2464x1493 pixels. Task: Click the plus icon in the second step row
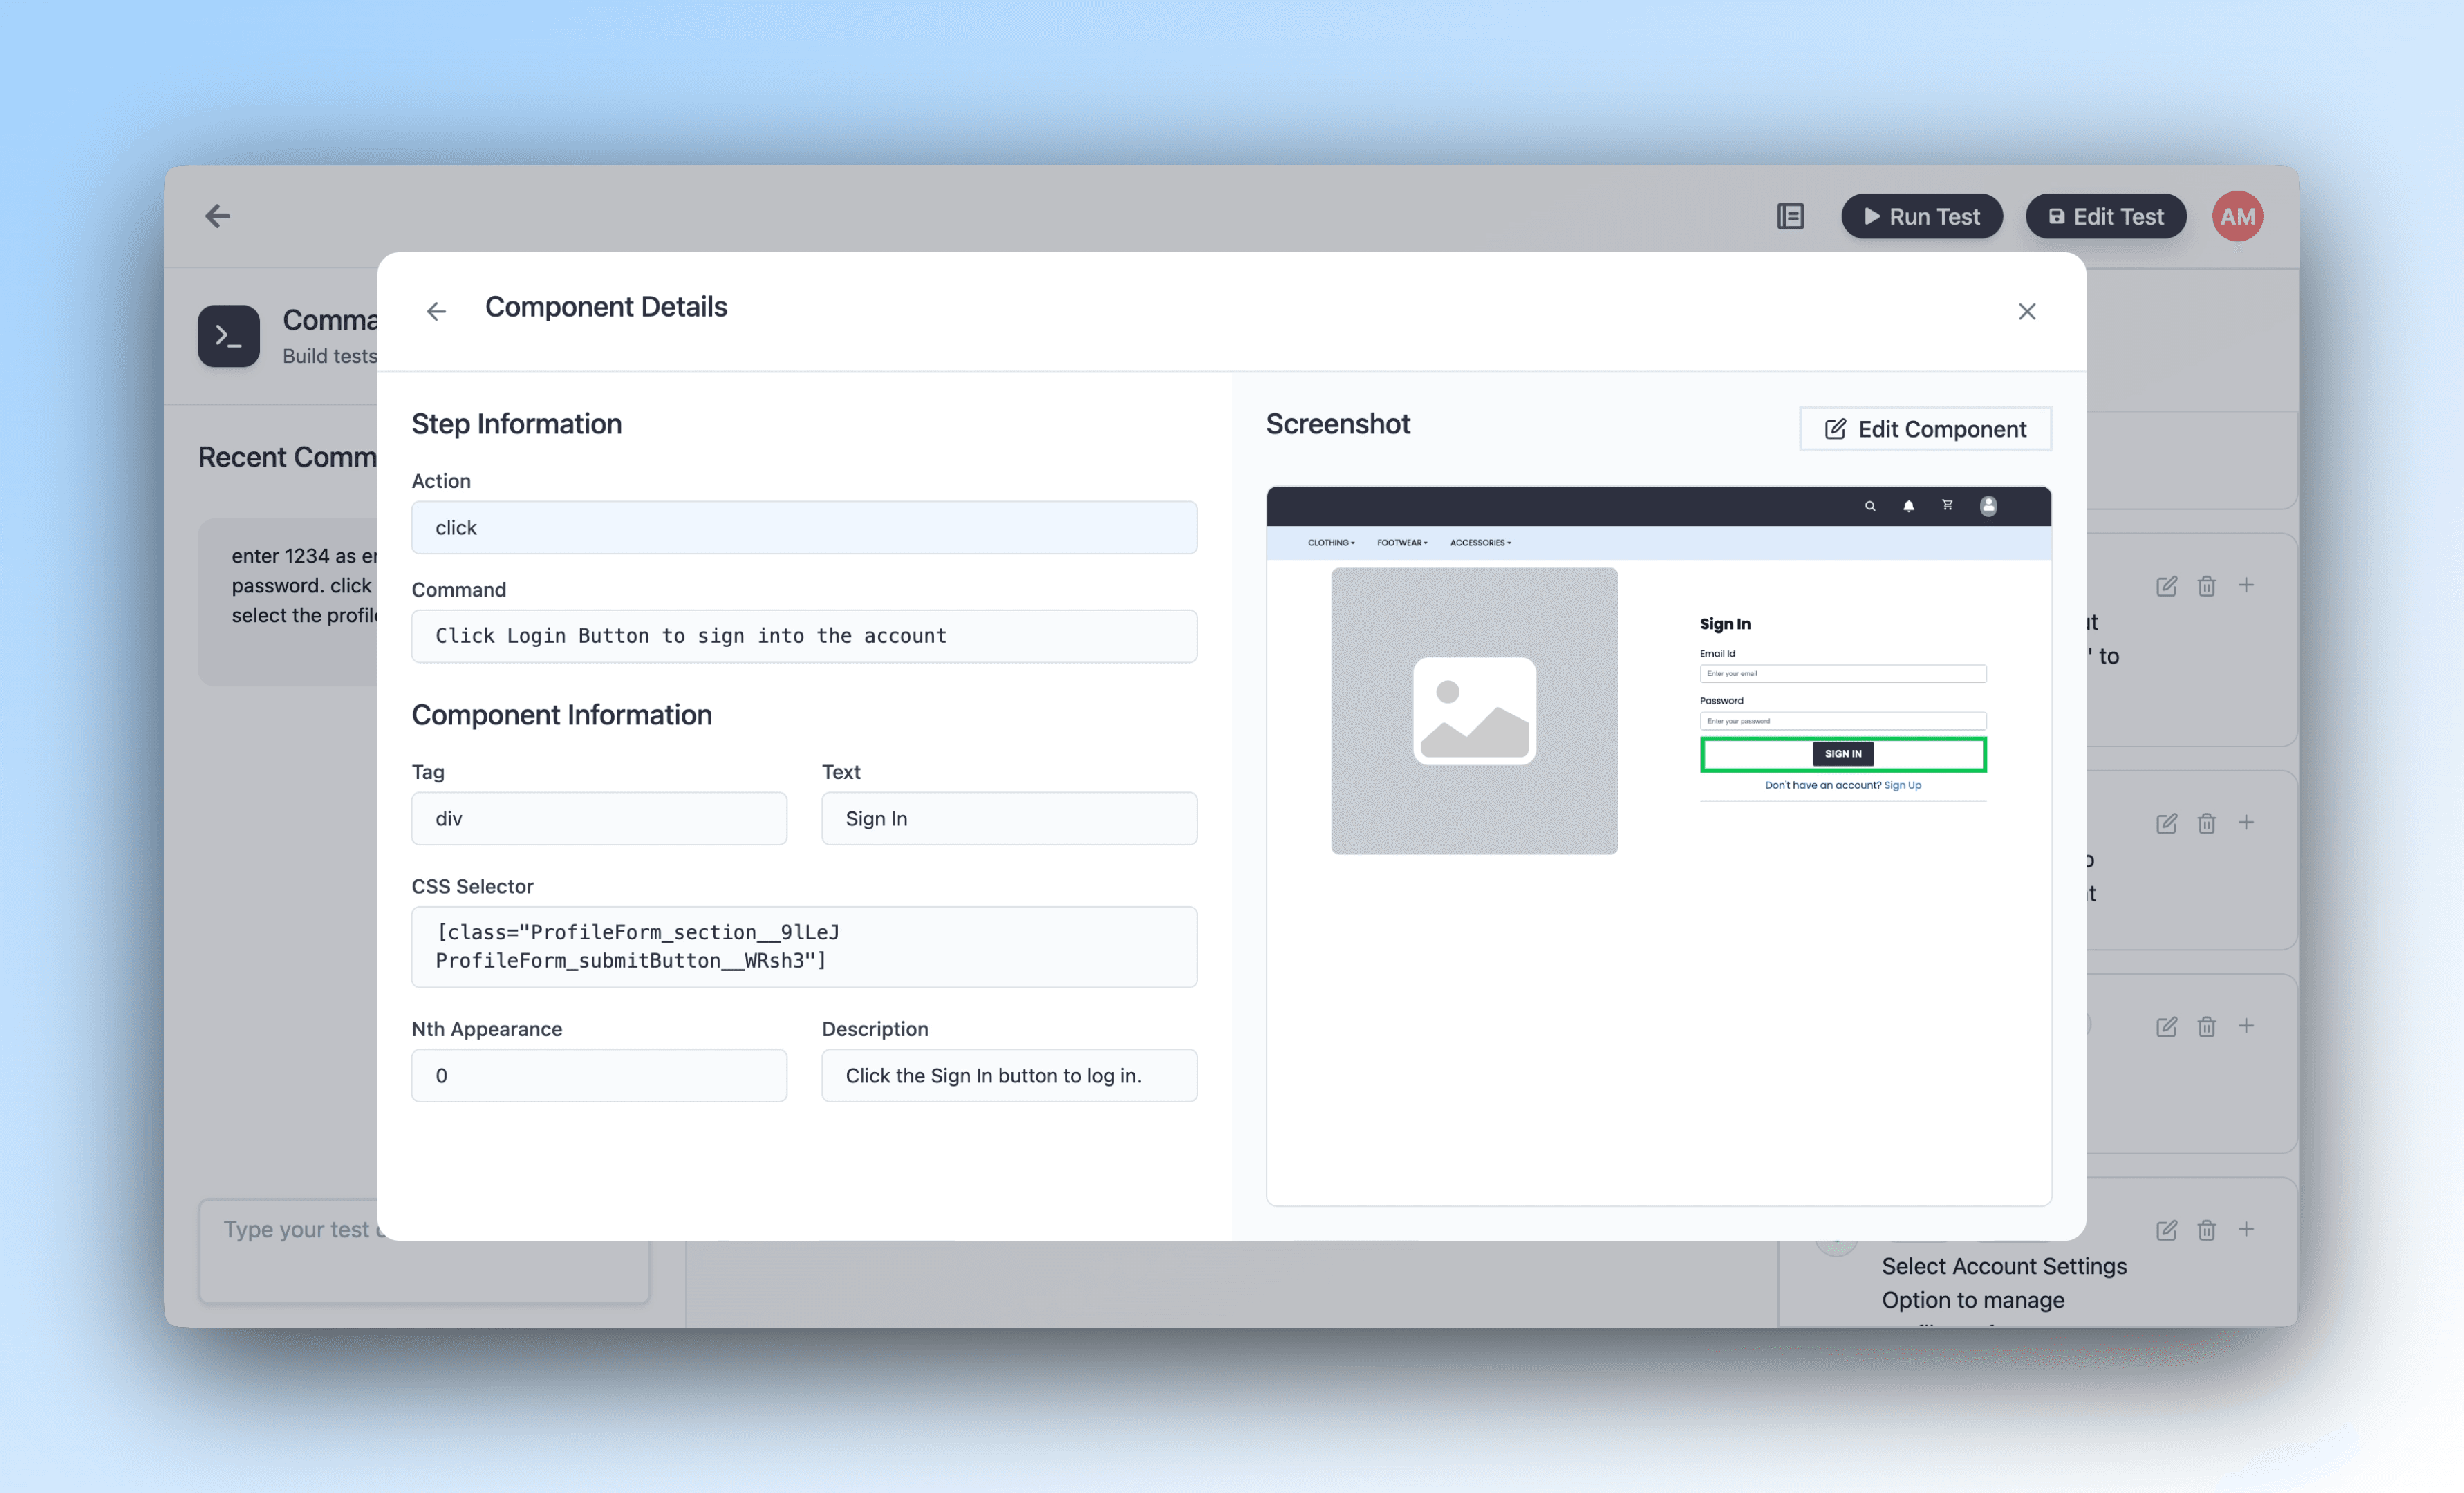coord(2246,822)
